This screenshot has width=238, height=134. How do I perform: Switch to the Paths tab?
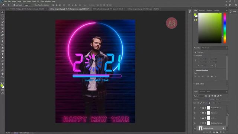(209, 92)
